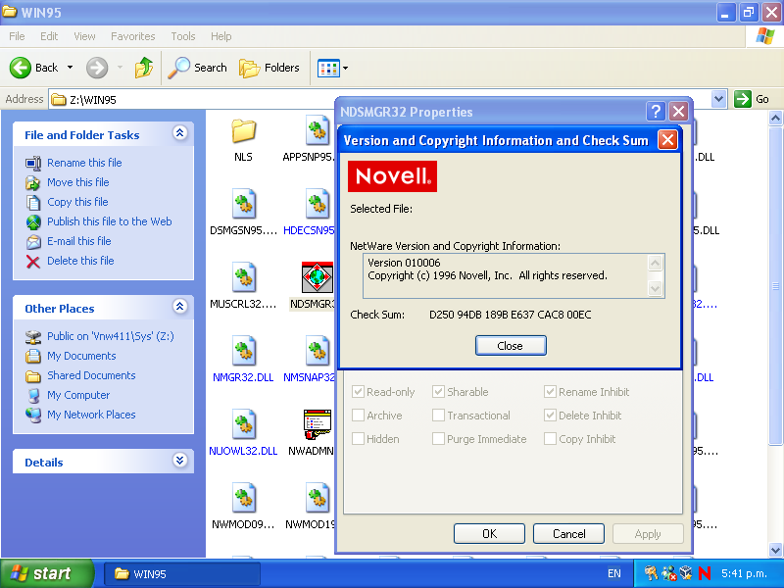Open the Start menu
Screen dimensions: 784x588
point(46,573)
